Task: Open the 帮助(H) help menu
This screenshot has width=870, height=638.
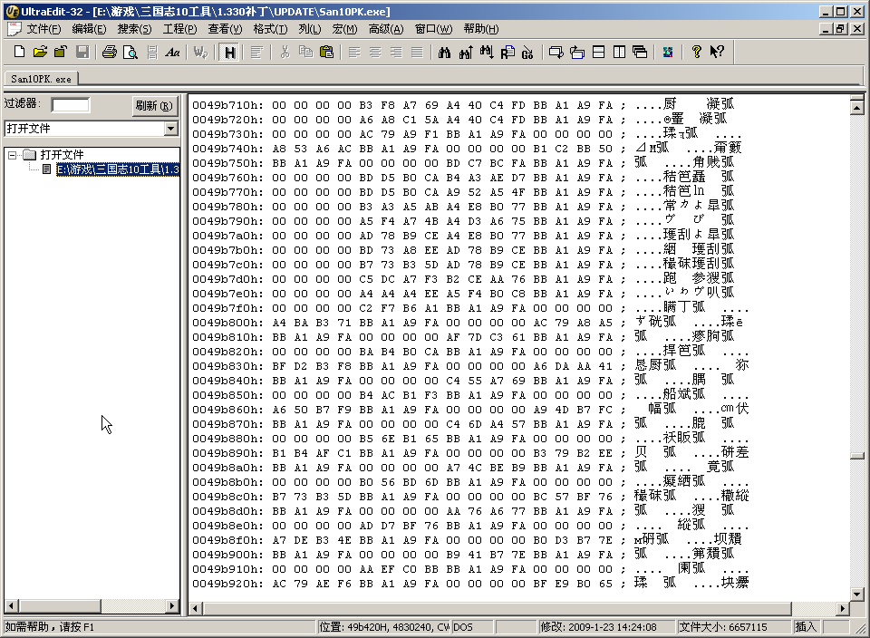Action: tap(480, 29)
